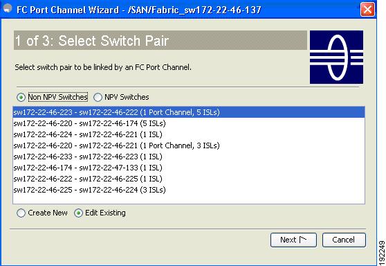The height and width of the screenshot is (266, 386).
Task: Select pair sw172-22-46-222 - sw172-22-46-225
Action: (189, 179)
